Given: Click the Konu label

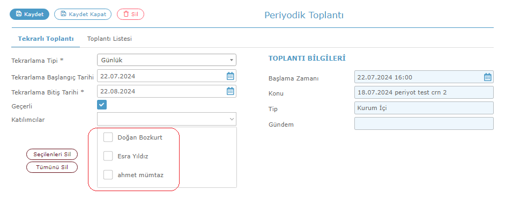Looking at the screenshot, I should (276, 93).
